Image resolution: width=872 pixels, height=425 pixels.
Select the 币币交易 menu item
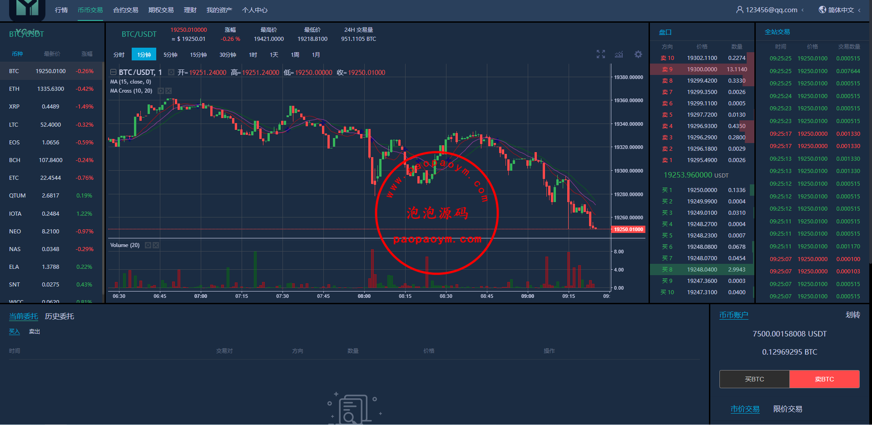[90, 10]
